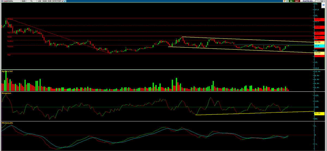The image size is (327, 151).
Task: Click the KOZAL symbol field
Action: (14, 1)
